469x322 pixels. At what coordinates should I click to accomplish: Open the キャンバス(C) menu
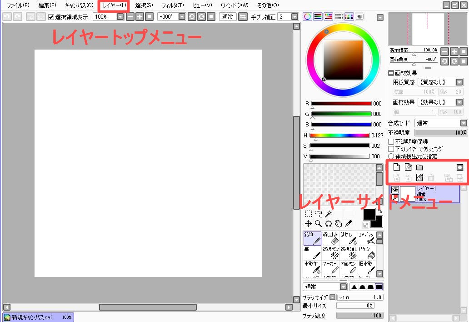point(79,5)
